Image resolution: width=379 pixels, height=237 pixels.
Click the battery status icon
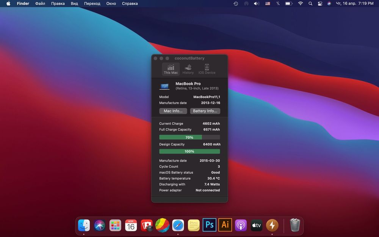[x=288, y=3]
